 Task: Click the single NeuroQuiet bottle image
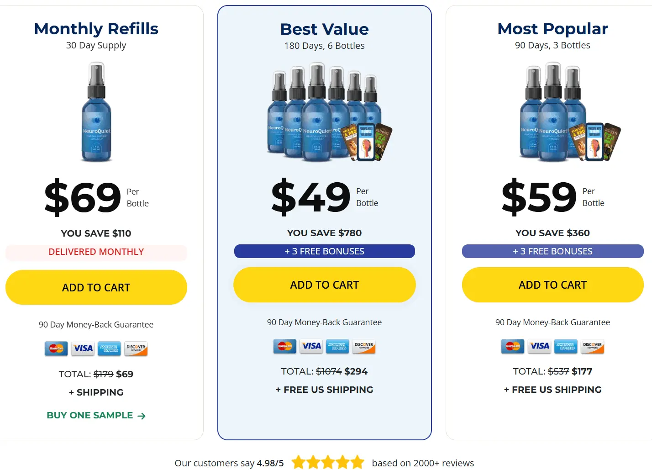(96, 113)
